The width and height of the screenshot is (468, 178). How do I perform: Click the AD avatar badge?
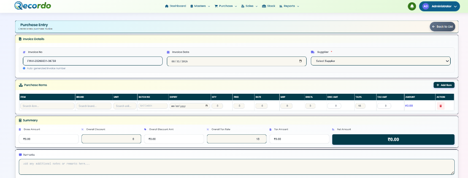[425, 6]
